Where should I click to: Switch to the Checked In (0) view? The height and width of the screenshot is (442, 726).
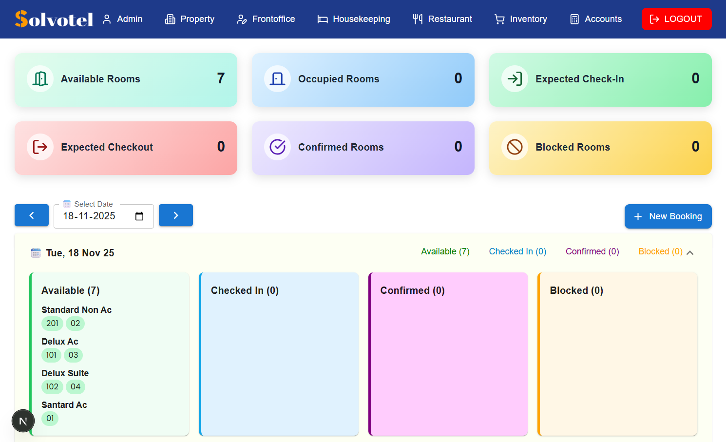517,251
